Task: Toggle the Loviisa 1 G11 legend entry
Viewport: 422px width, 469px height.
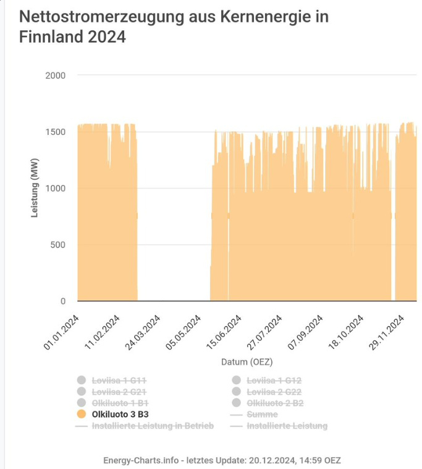Action: click(x=112, y=381)
